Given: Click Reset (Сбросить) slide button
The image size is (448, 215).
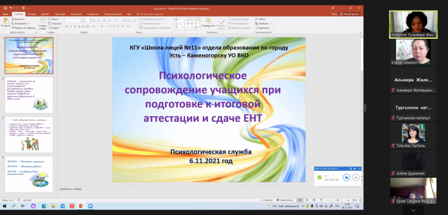Looking at the screenshot, I should [55, 24].
